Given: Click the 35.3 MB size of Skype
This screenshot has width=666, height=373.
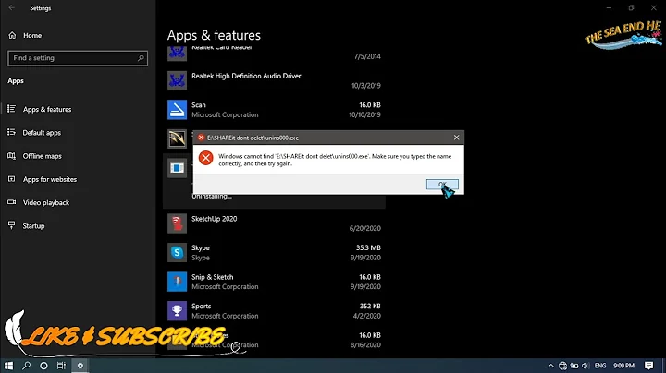Looking at the screenshot, I should (368, 247).
